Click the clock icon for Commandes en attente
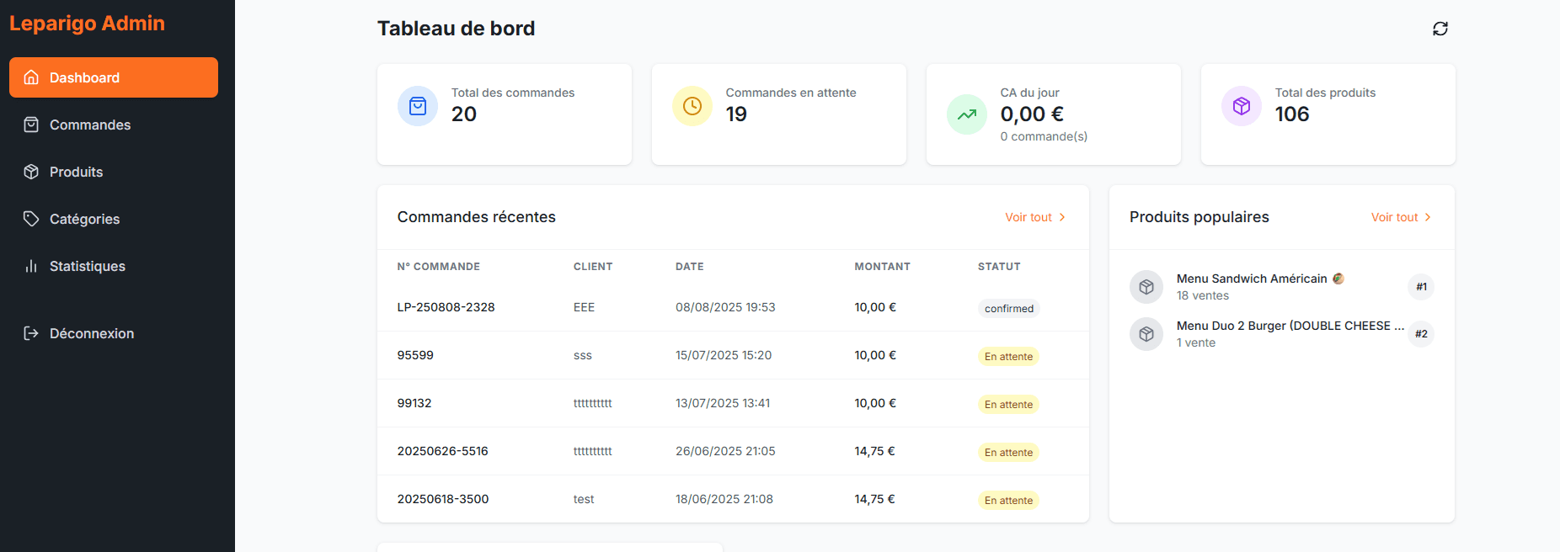Image resolution: width=1560 pixels, height=552 pixels. click(692, 106)
